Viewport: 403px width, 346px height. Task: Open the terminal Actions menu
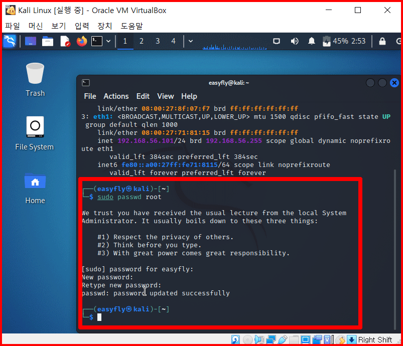click(x=116, y=96)
